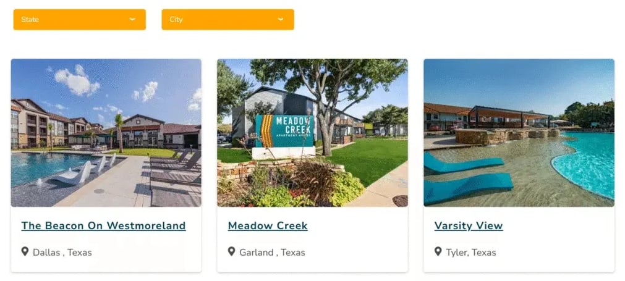Follow the Meadow Creek title link

click(268, 225)
